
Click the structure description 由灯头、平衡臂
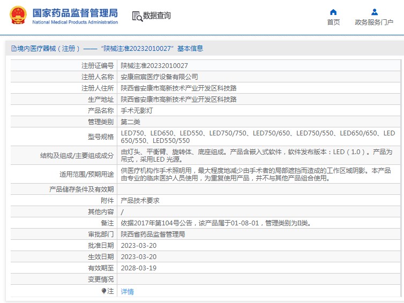pyautogui.click(x=256, y=155)
